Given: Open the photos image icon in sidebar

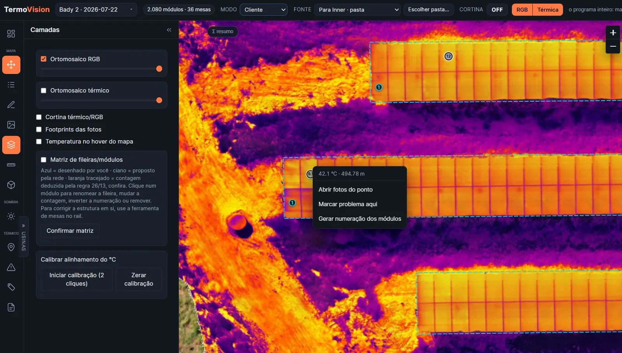Looking at the screenshot, I should (x=11, y=125).
